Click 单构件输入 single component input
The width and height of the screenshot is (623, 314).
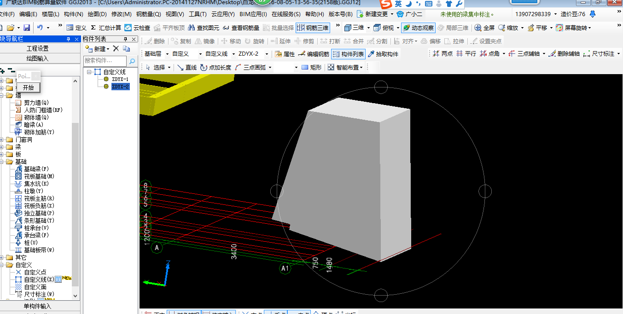[x=37, y=306]
